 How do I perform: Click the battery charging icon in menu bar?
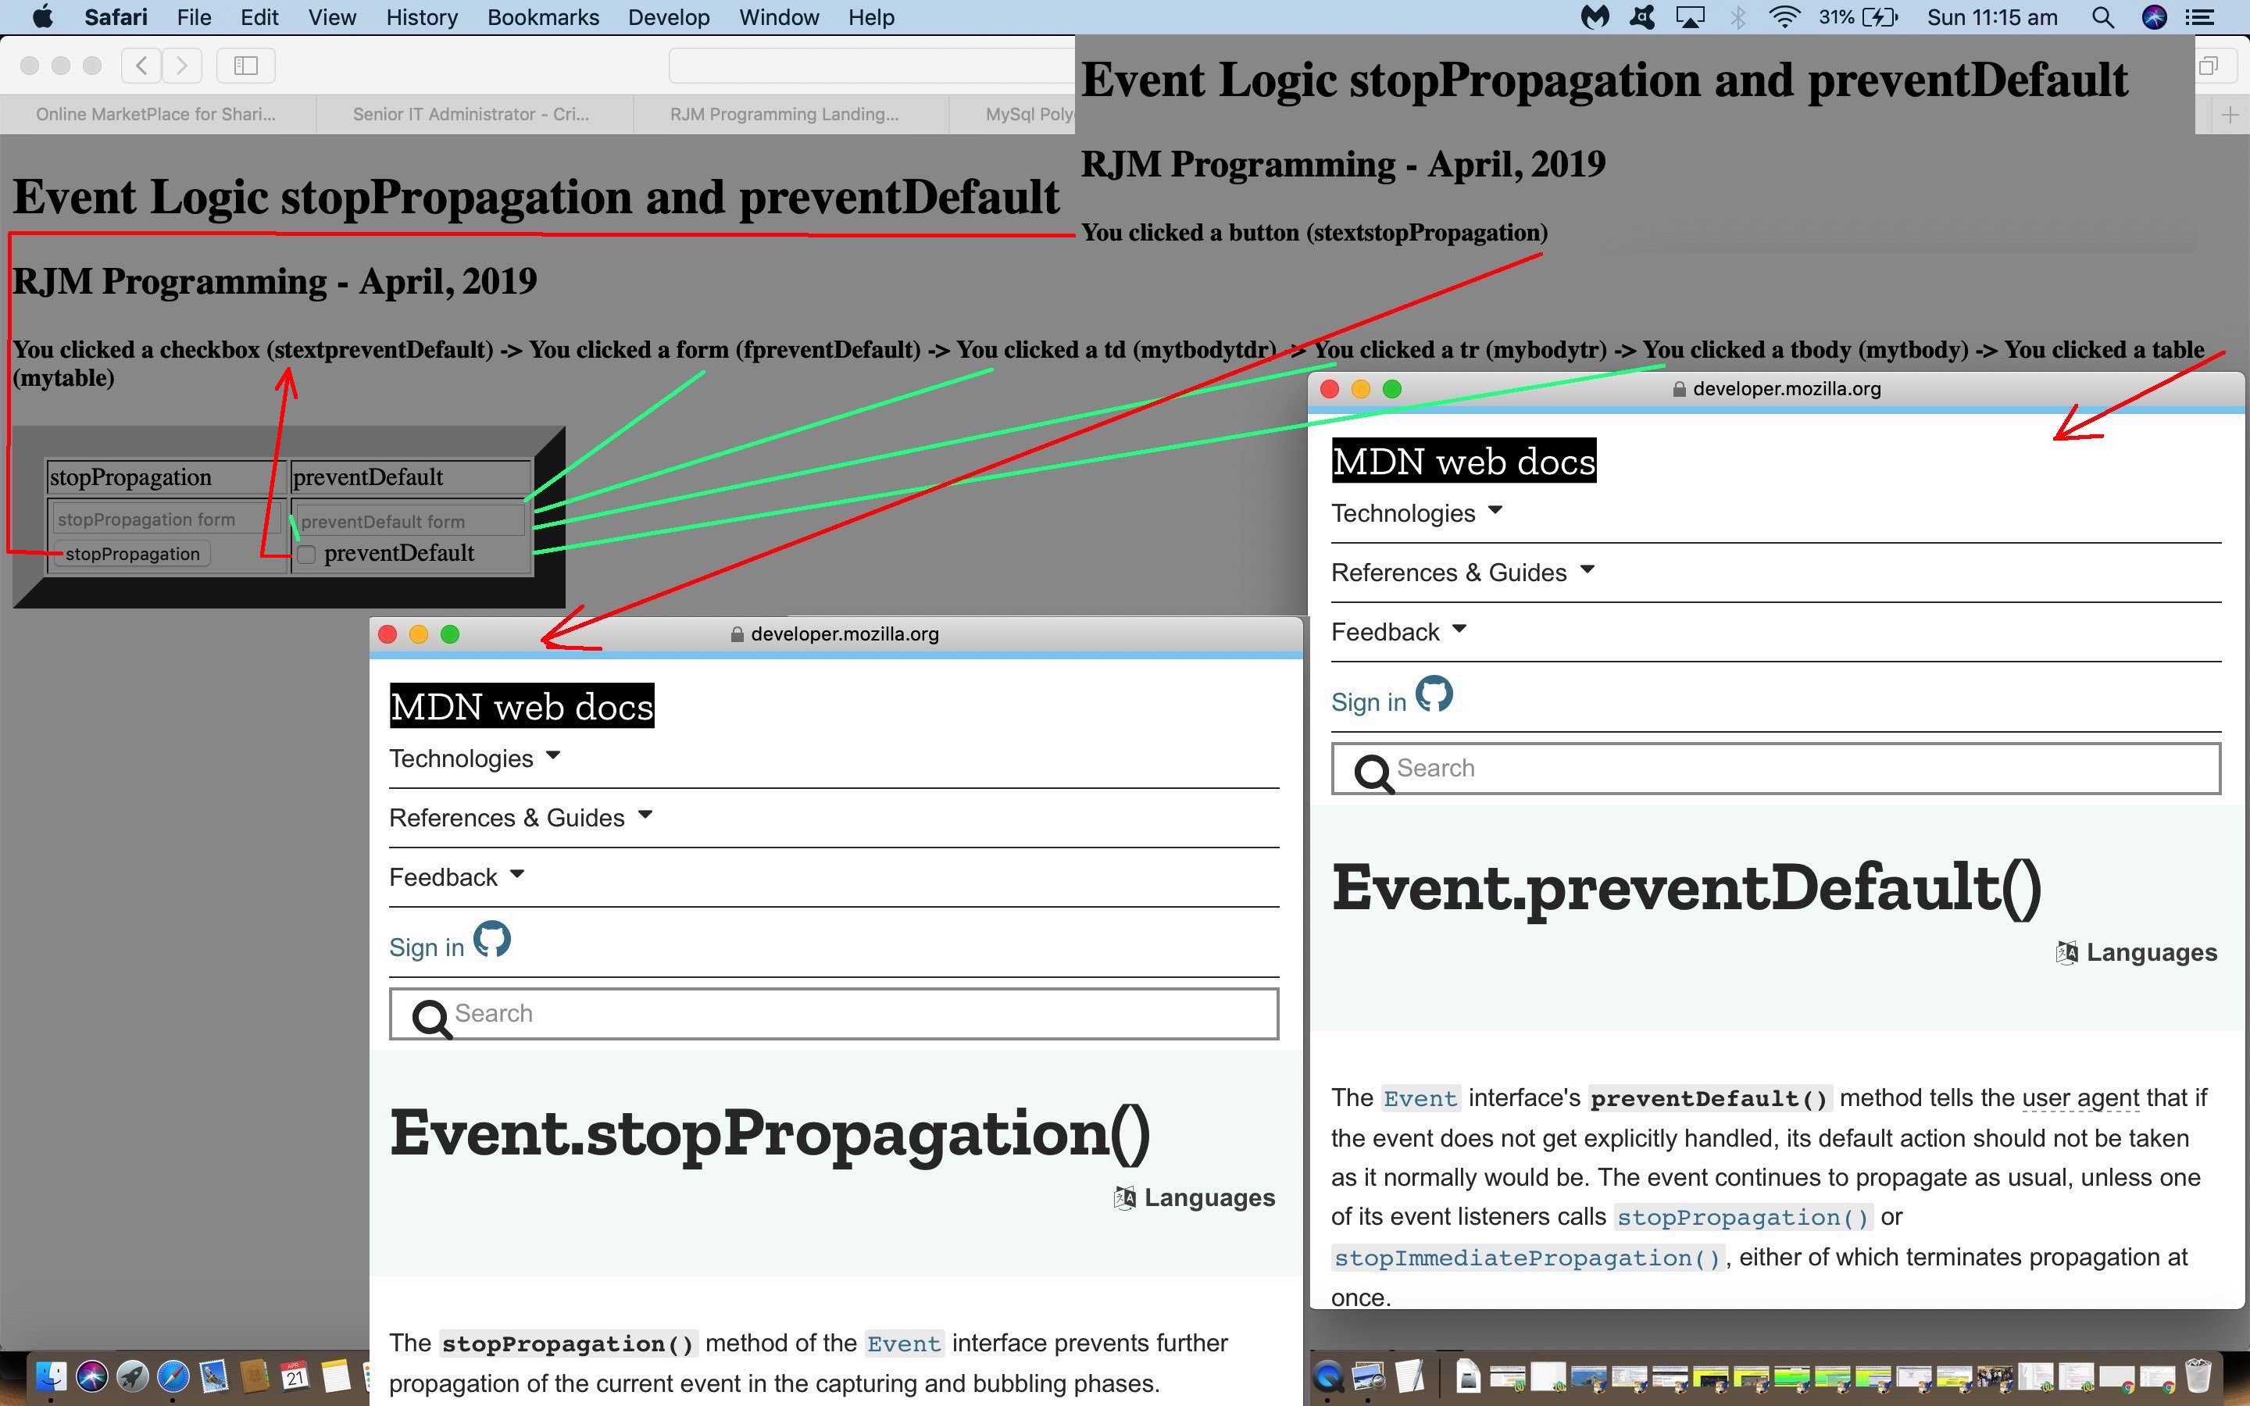[x=1885, y=18]
